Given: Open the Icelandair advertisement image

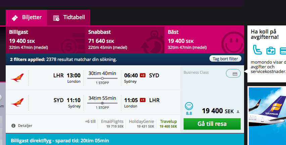Looking at the screenshot, I should pyautogui.click(x=267, y=116).
